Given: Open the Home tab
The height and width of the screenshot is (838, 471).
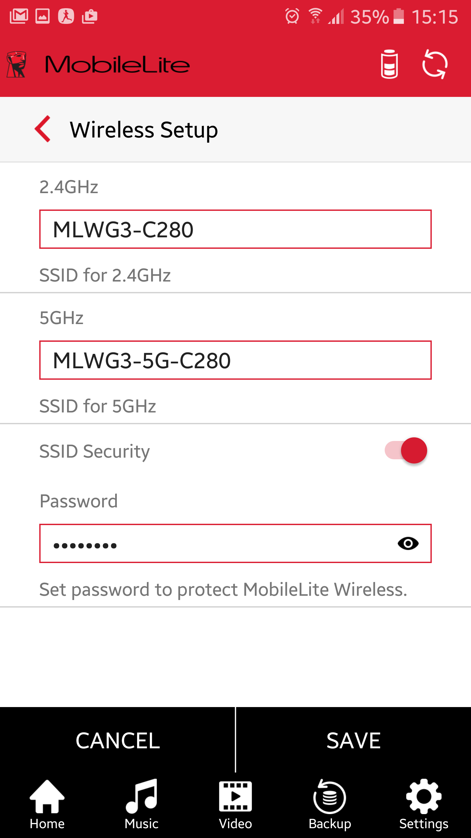Looking at the screenshot, I should (x=47, y=805).
